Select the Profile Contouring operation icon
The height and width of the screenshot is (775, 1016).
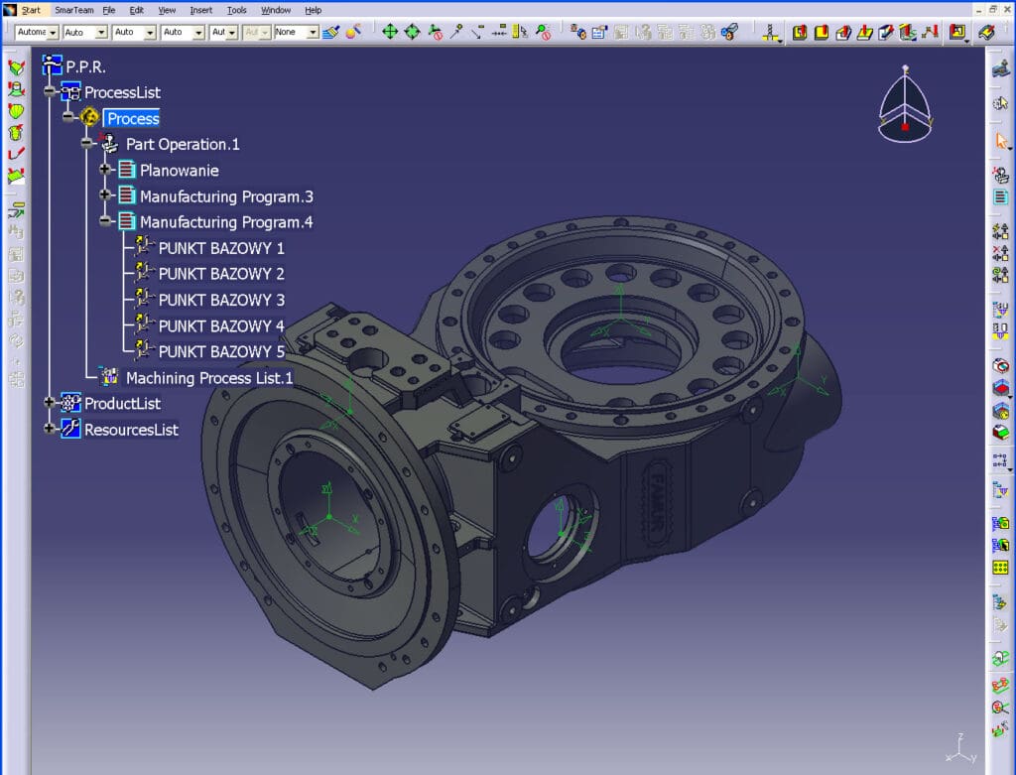(843, 32)
